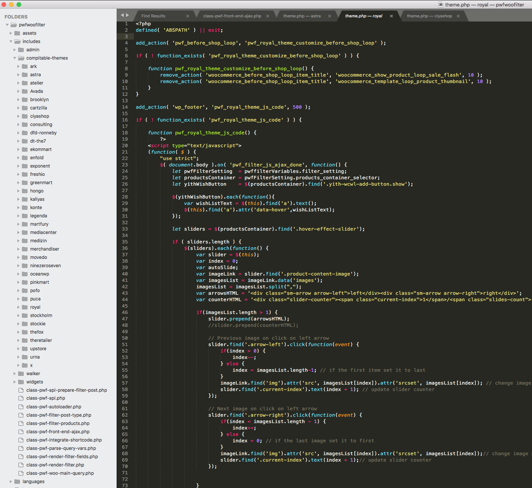Click the oceanwp folder icon
This screenshot has height=488, width=532.
(25, 274)
